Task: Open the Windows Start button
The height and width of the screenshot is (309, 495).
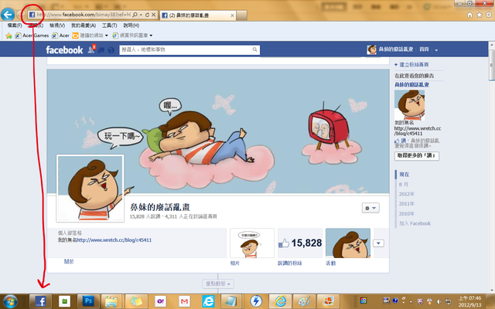Action: point(10,301)
